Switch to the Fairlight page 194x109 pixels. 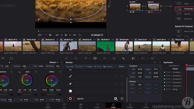[x=130, y=106]
